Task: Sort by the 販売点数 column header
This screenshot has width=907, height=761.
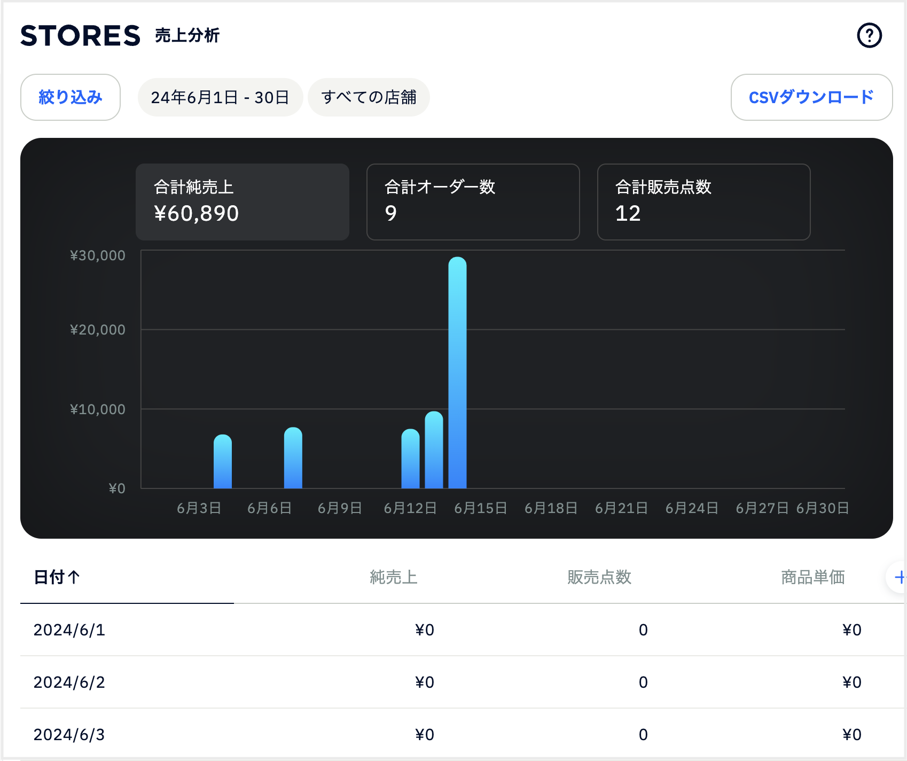Action: click(x=599, y=577)
